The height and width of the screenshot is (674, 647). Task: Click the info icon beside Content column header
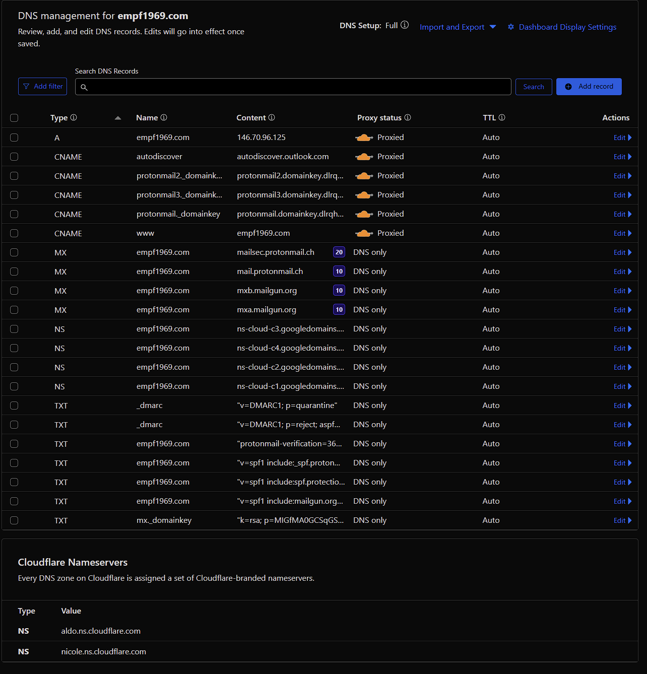tap(272, 117)
